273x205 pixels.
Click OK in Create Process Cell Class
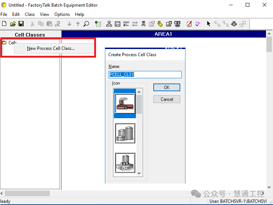tap(167, 88)
